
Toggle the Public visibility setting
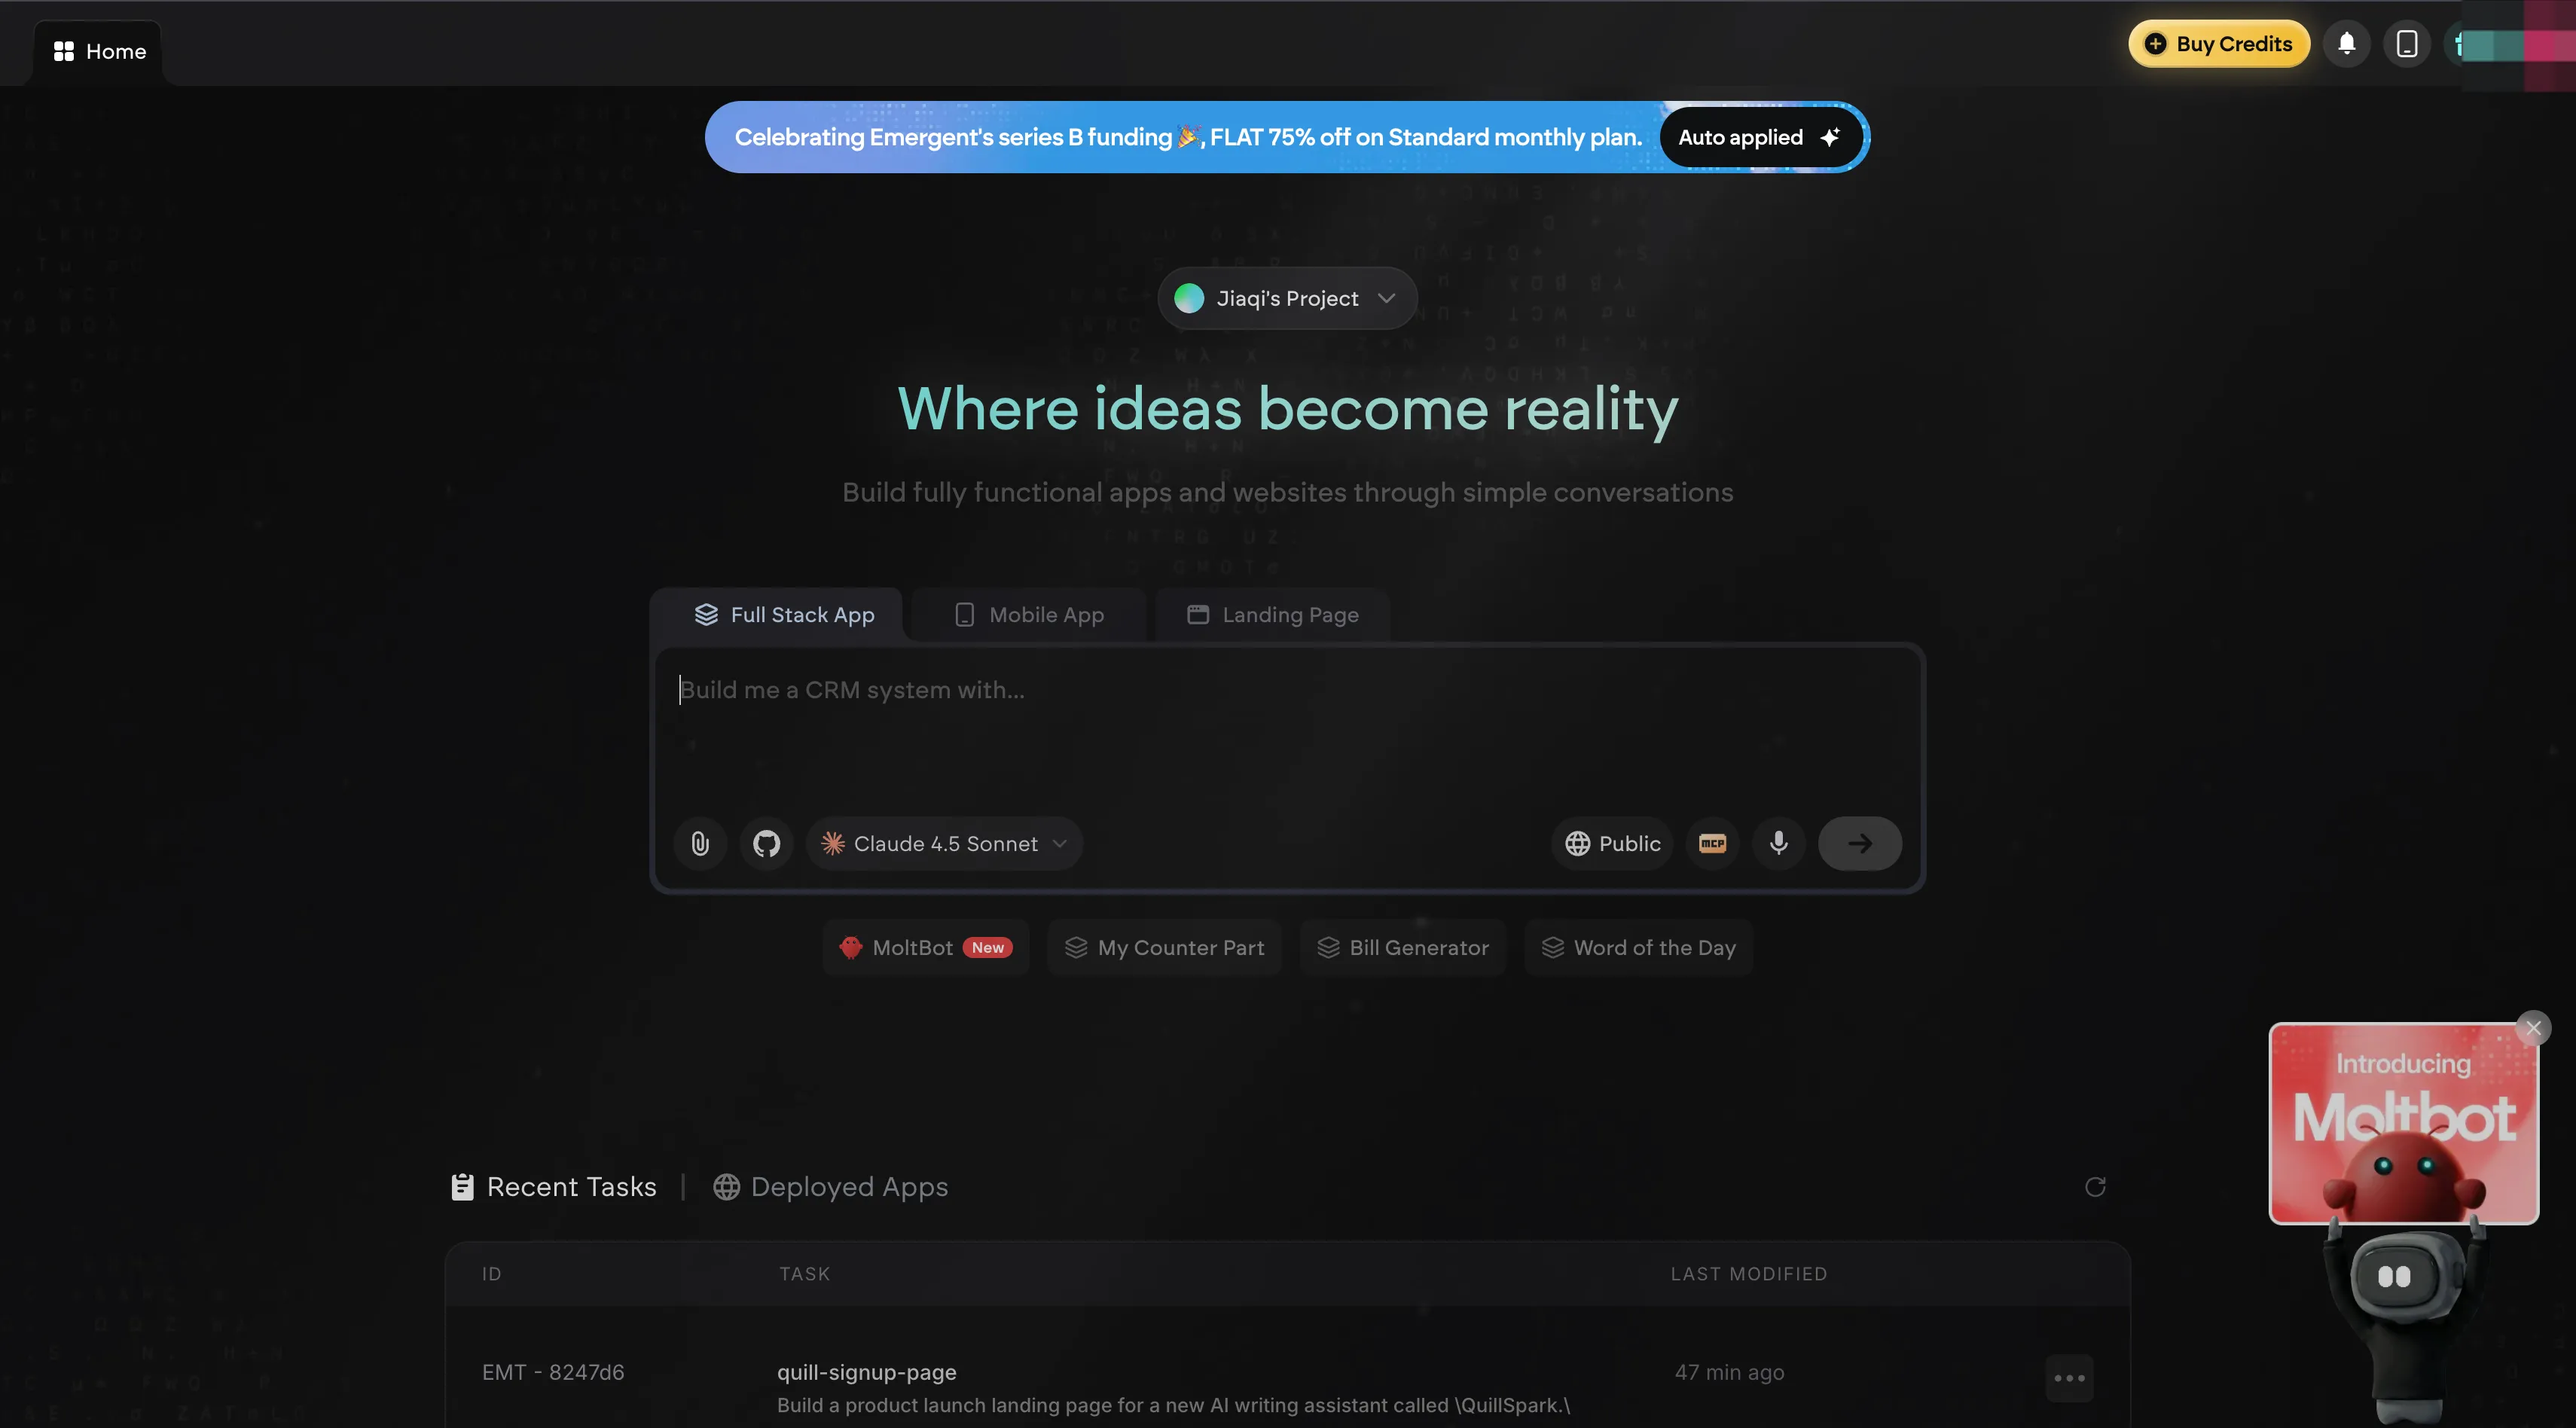point(1612,843)
